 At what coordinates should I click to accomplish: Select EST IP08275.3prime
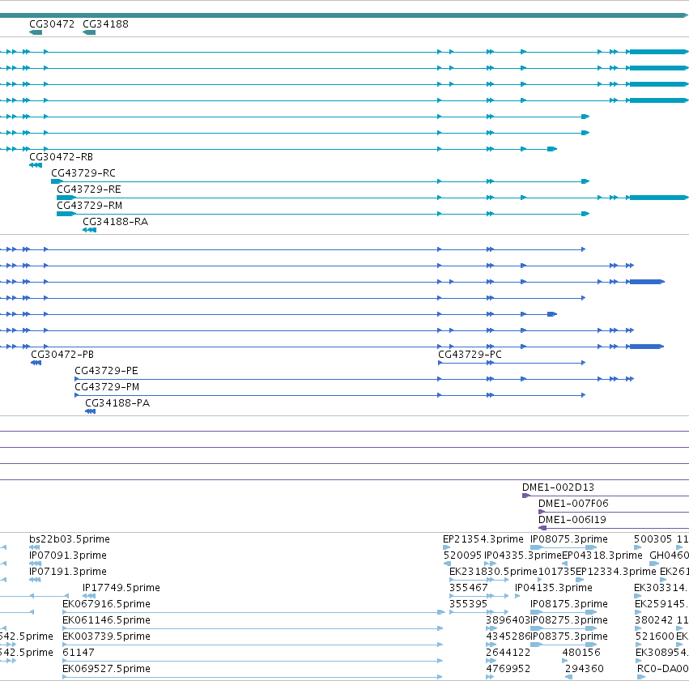[x=569, y=620]
